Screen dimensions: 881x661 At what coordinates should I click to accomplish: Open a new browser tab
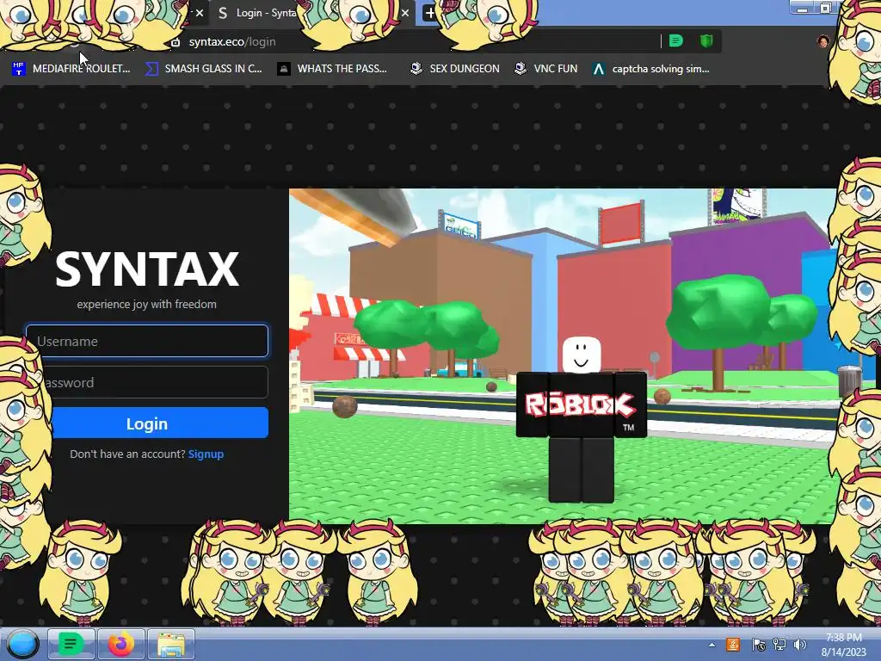tap(429, 12)
